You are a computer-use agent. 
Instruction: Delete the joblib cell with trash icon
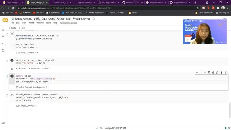click(x=221, y=73)
